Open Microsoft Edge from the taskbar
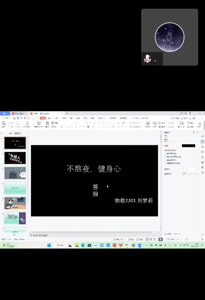This screenshot has width=205, height=300. click(83, 245)
